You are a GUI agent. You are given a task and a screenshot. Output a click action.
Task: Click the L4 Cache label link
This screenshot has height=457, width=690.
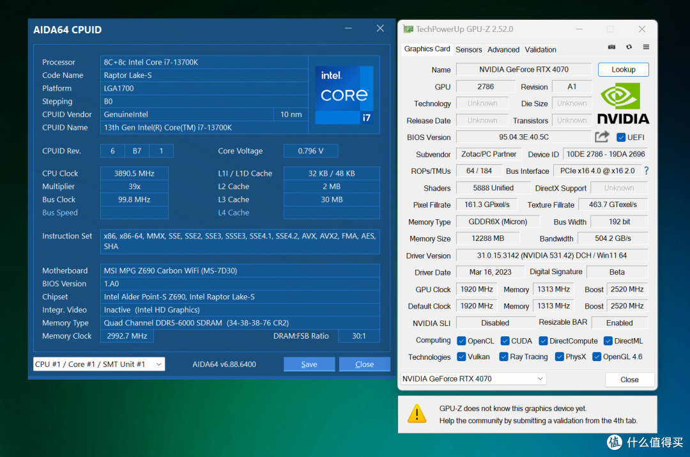(234, 213)
